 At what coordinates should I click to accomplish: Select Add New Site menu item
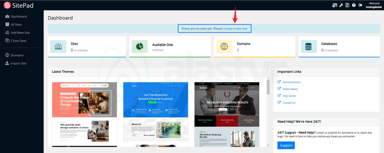click(20, 33)
